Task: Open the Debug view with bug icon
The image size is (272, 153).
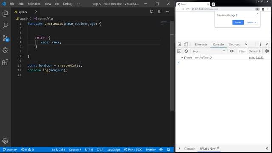Action: (5, 50)
